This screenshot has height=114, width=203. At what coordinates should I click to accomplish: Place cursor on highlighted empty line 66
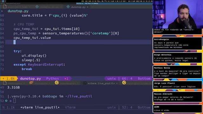point(78,42)
